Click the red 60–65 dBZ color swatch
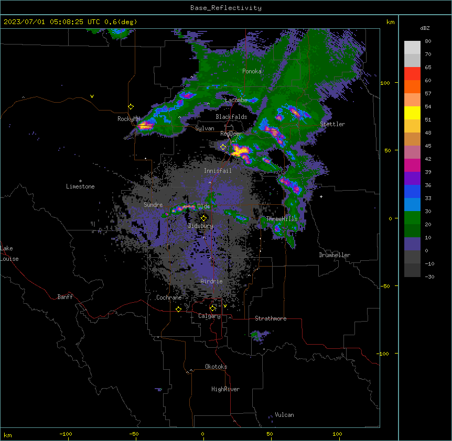 coord(412,74)
